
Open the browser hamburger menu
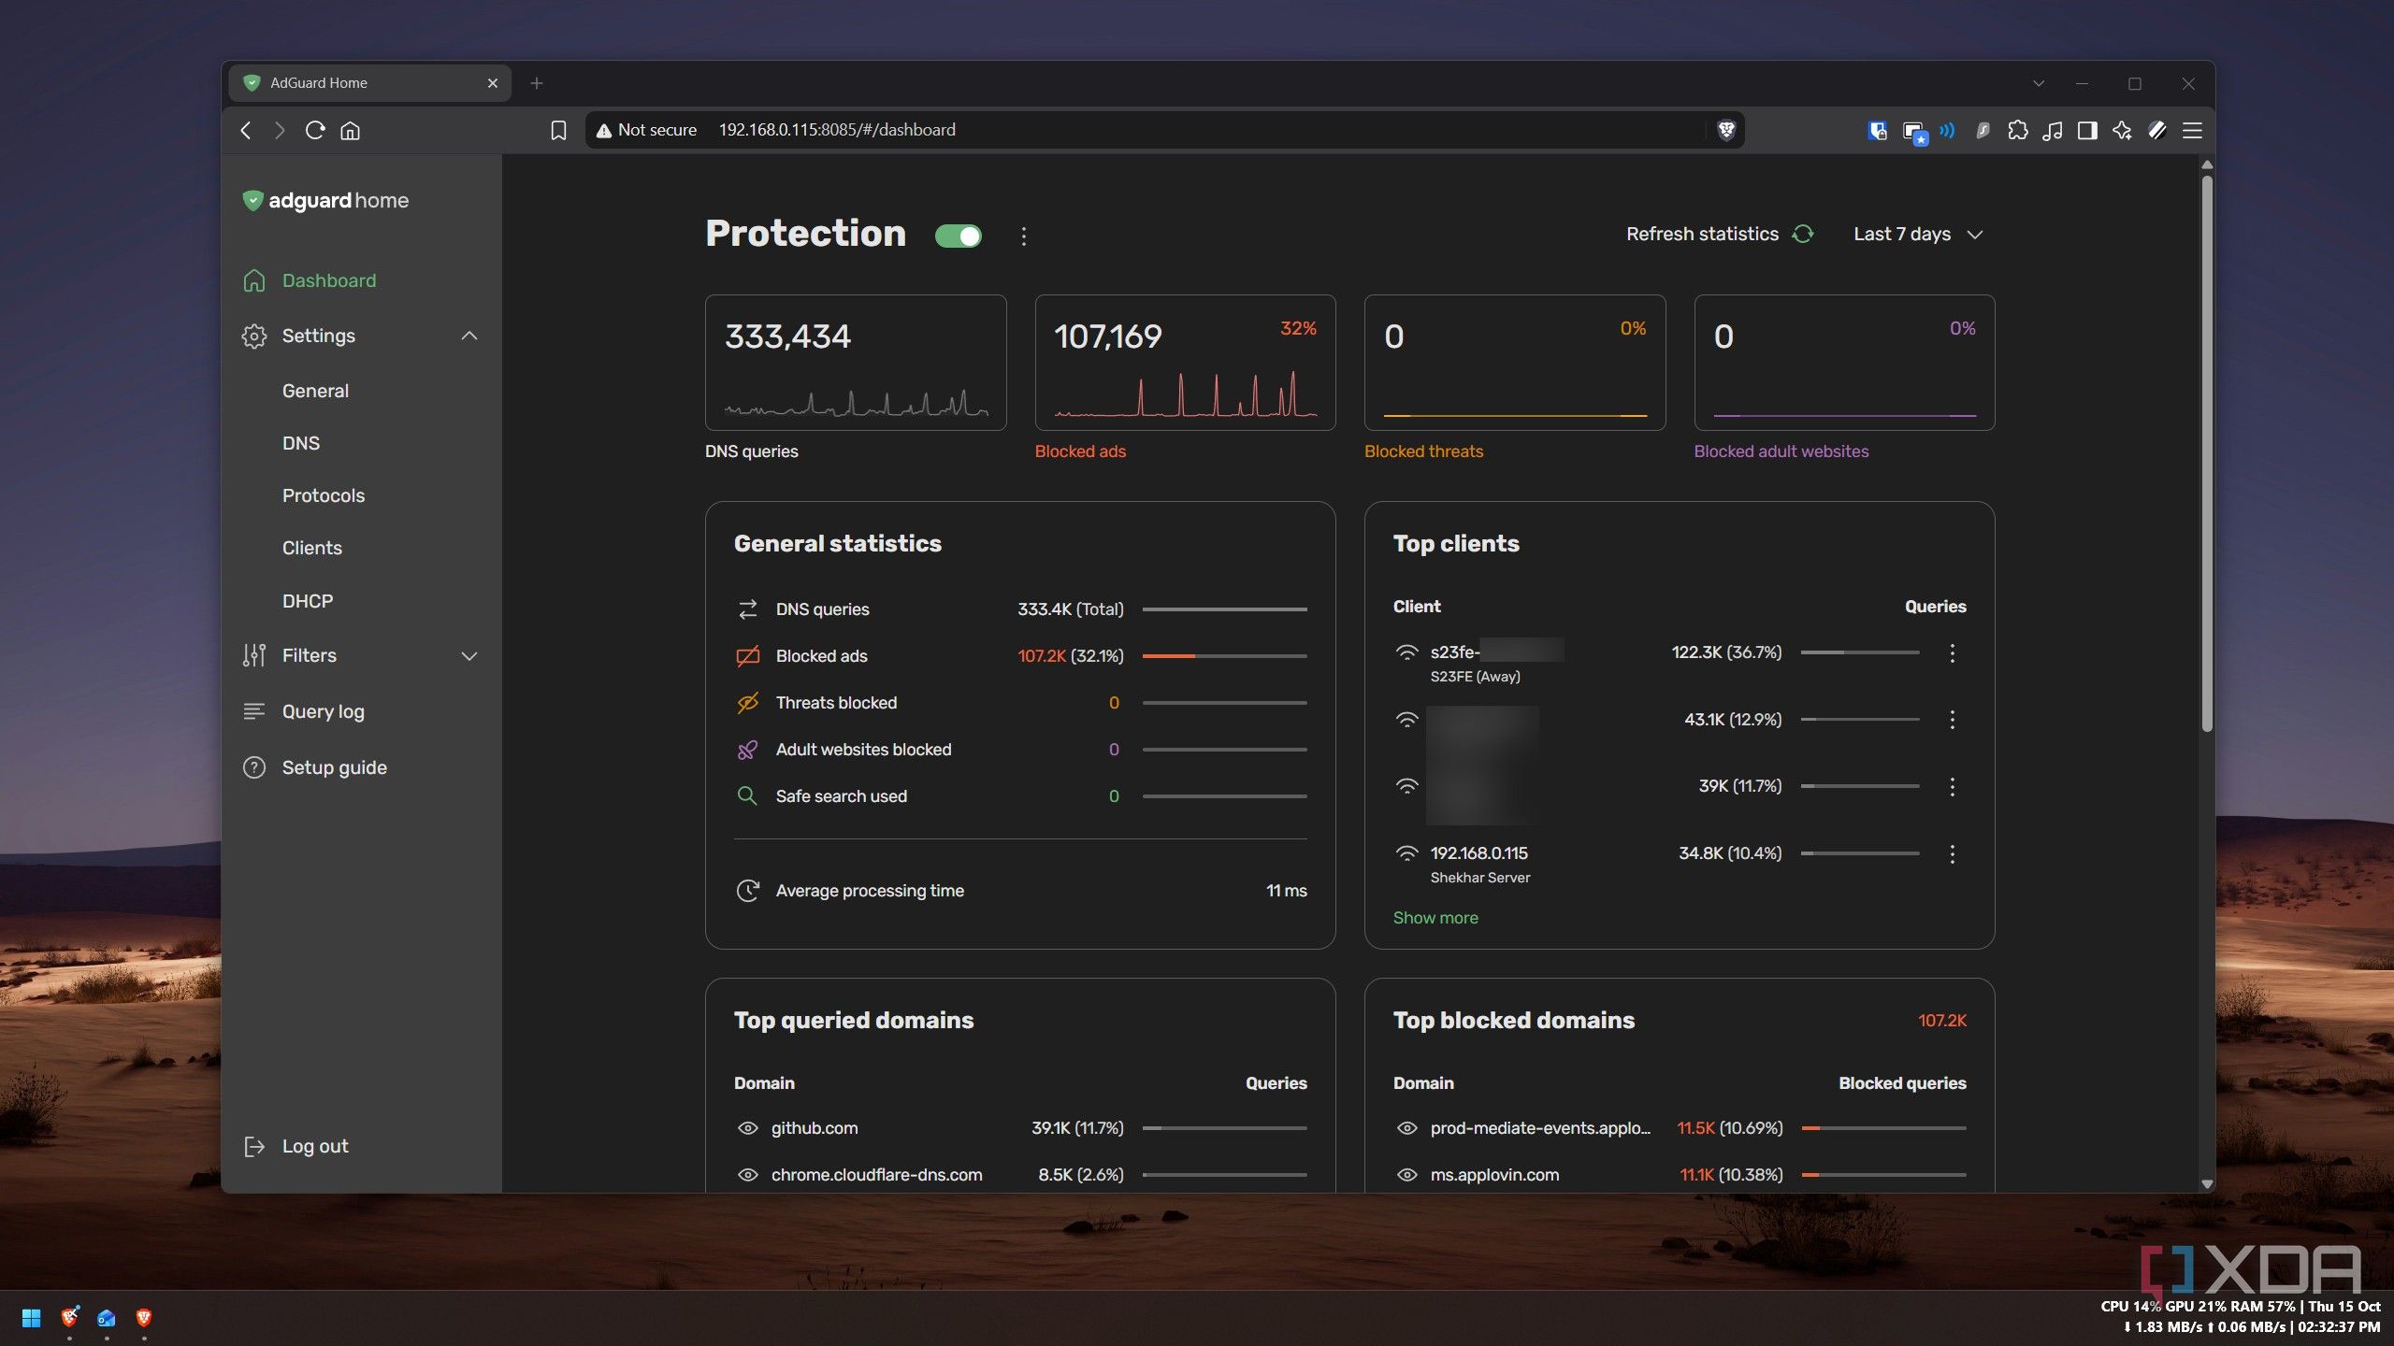(x=2192, y=130)
